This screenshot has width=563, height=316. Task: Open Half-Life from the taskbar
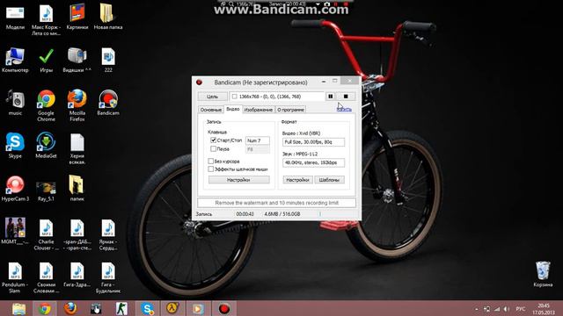172,308
